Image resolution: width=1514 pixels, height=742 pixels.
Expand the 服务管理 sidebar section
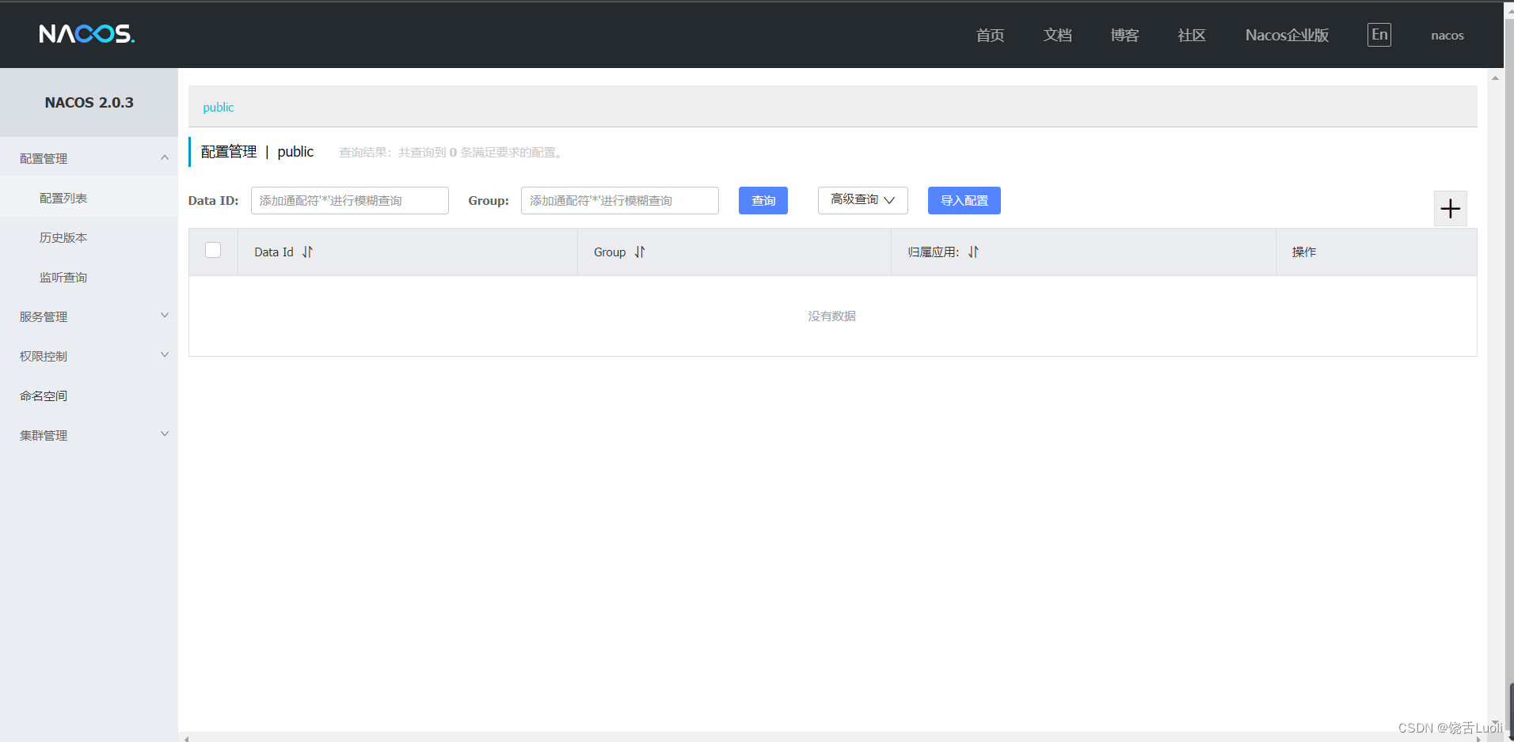tap(89, 316)
